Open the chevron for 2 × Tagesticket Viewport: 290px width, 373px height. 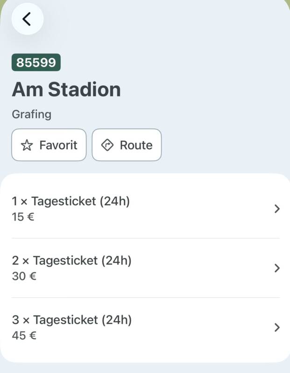[x=277, y=268]
